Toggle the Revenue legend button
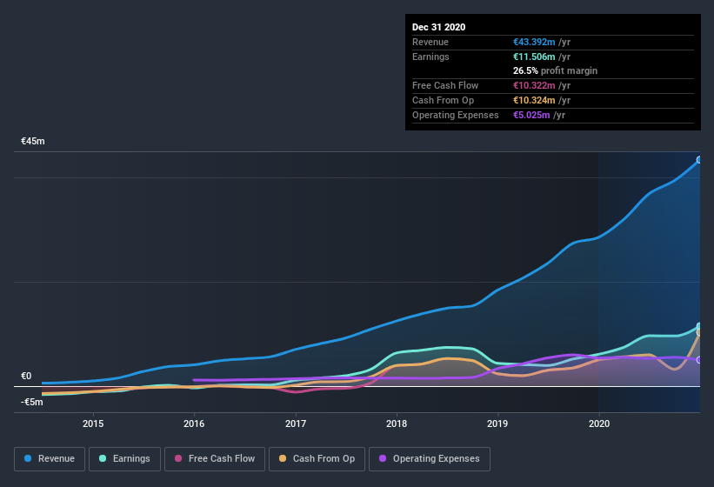This screenshot has height=487, width=714. tap(50, 459)
